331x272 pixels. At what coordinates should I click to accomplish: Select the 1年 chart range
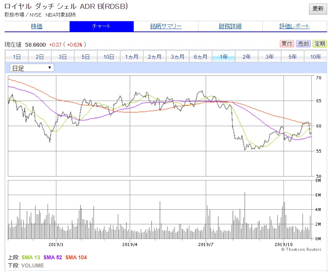(x=224, y=57)
